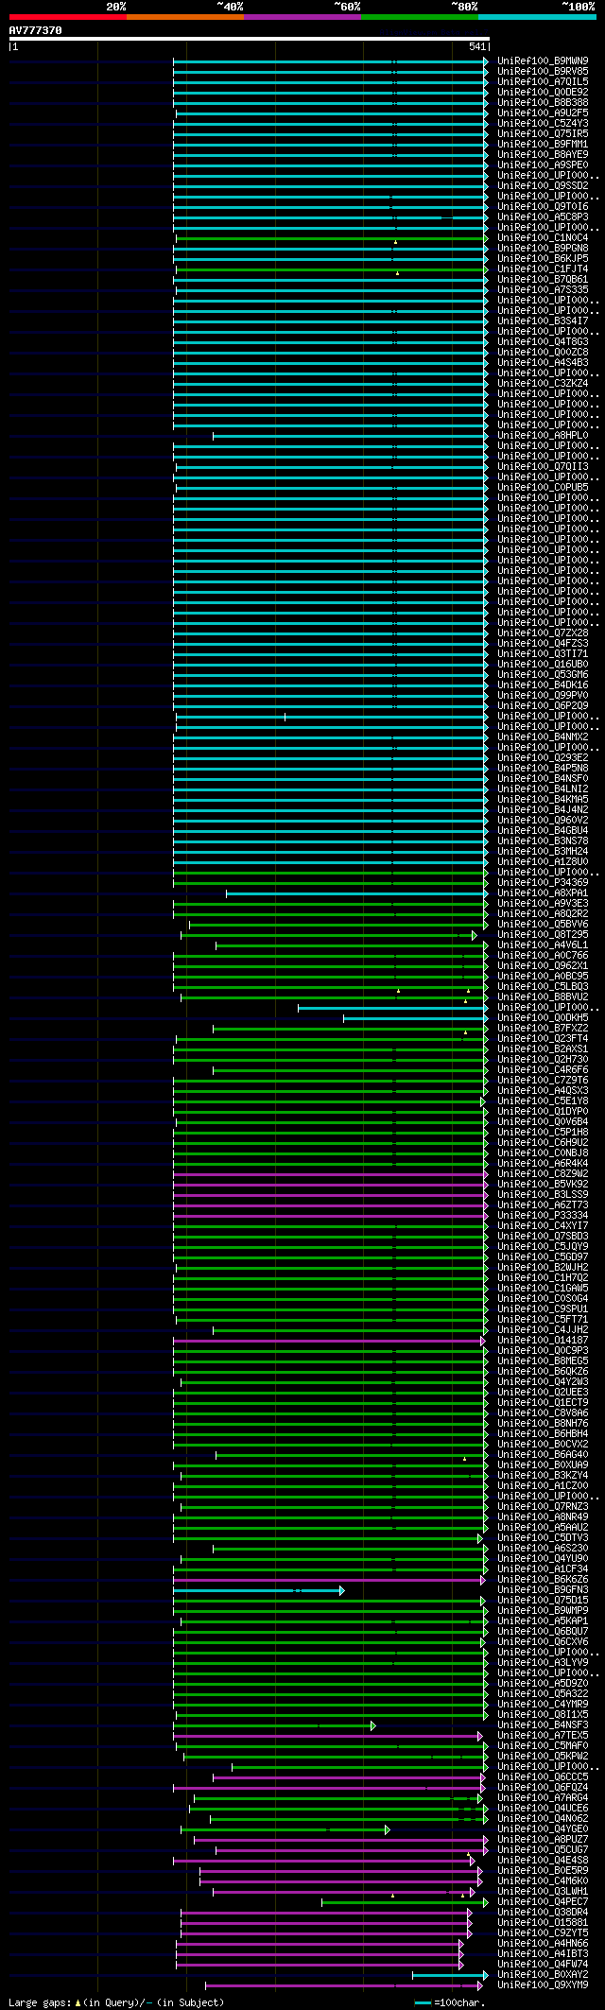Pick hit label UniRef100_A4V6L1
Viewport: 605px width, 2010px height.
click(543, 945)
